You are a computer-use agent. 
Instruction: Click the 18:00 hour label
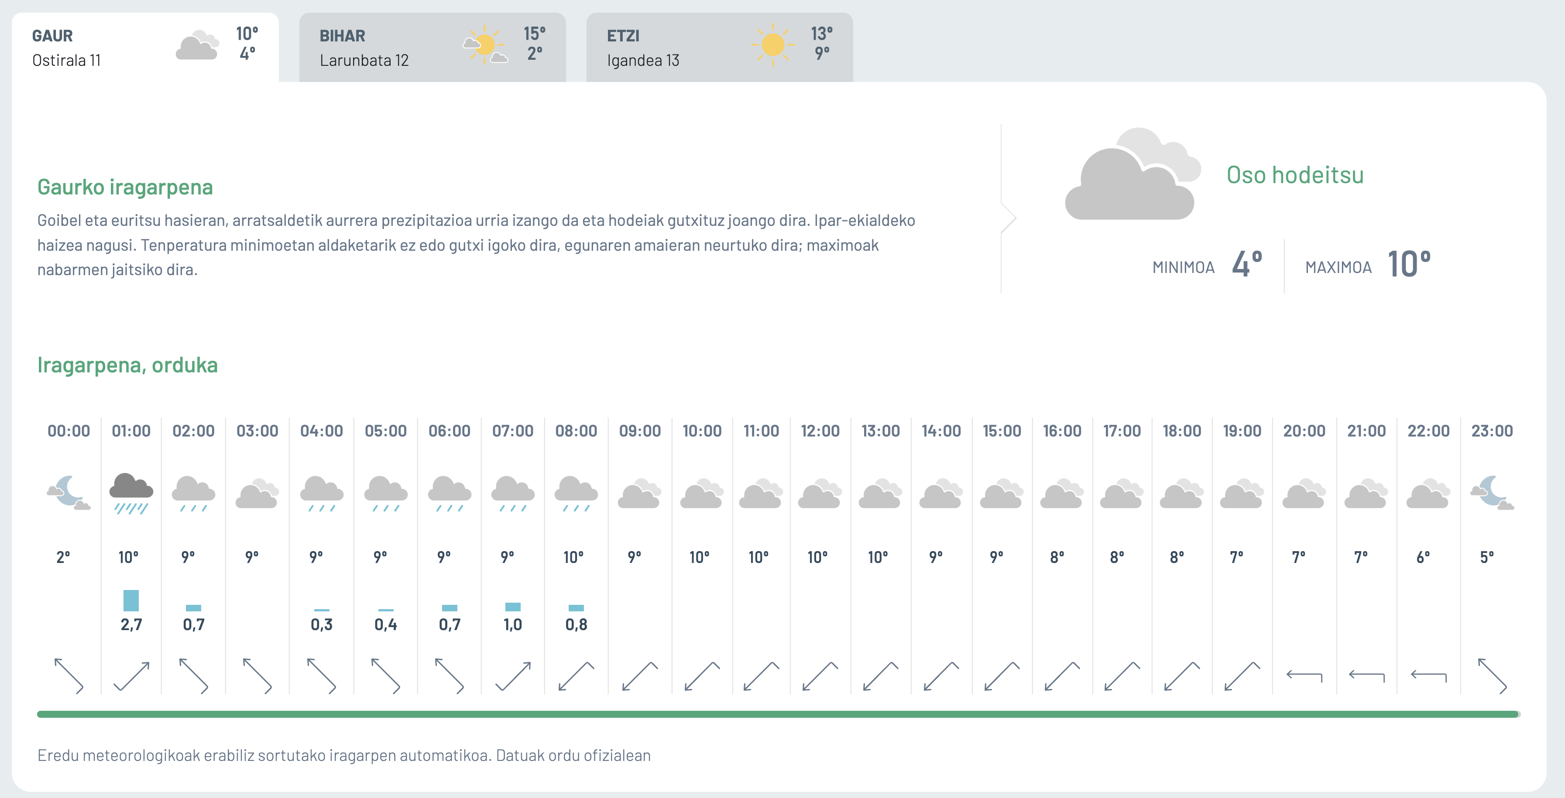pyautogui.click(x=1182, y=431)
